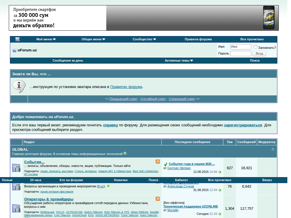
Task: Open the RSS feed icon for События
Action: tap(158, 162)
